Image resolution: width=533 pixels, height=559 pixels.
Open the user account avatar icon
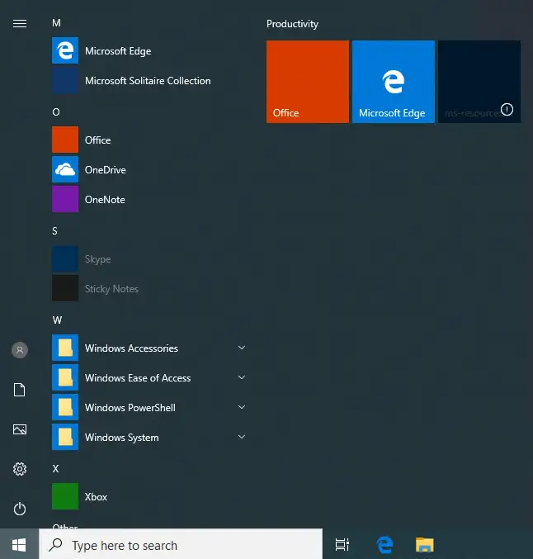click(x=20, y=350)
